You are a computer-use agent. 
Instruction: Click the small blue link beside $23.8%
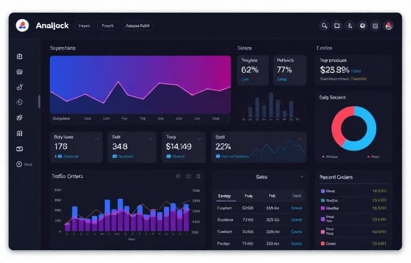click(356, 71)
